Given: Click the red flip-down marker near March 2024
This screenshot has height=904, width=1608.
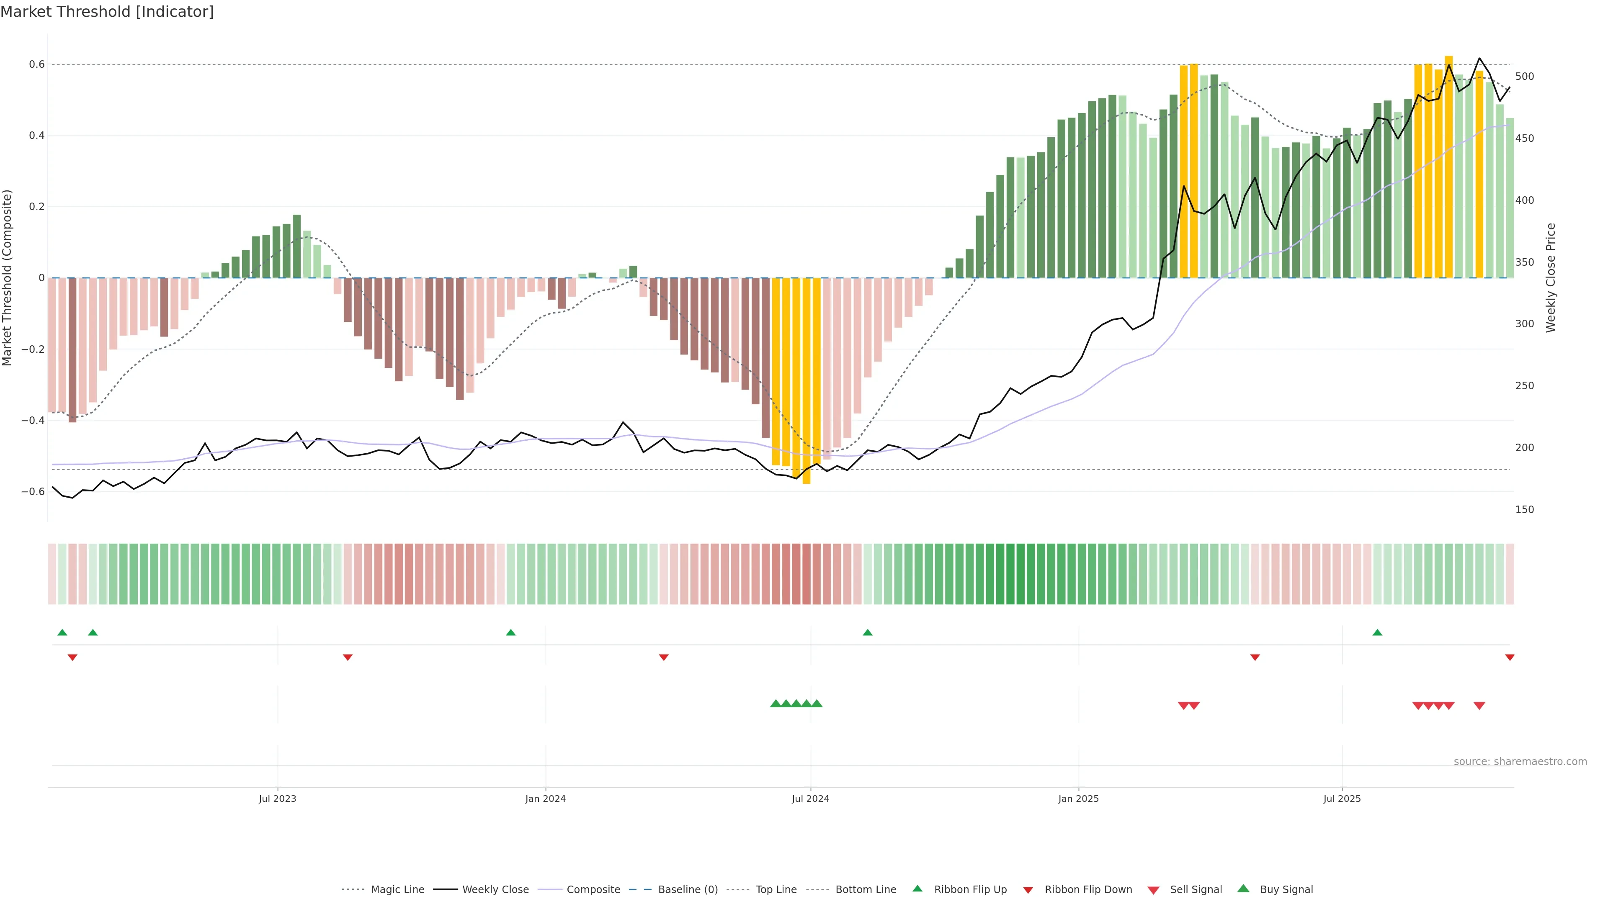Looking at the screenshot, I should [664, 657].
